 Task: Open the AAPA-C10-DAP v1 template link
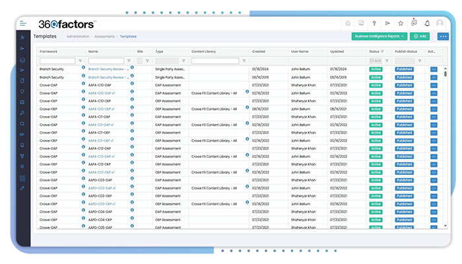tap(102, 93)
